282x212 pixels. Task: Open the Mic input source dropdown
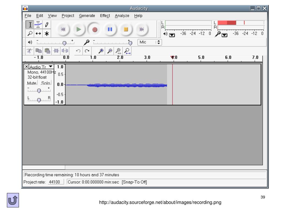[150, 42]
